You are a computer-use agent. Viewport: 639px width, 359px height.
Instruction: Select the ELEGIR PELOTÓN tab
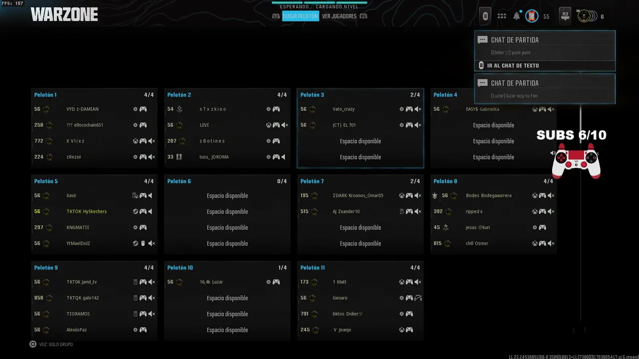pyautogui.click(x=301, y=16)
